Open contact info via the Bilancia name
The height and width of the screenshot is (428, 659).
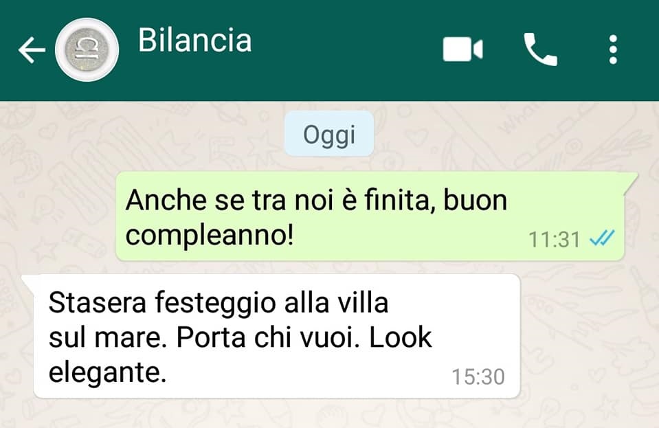coord(195,41)
